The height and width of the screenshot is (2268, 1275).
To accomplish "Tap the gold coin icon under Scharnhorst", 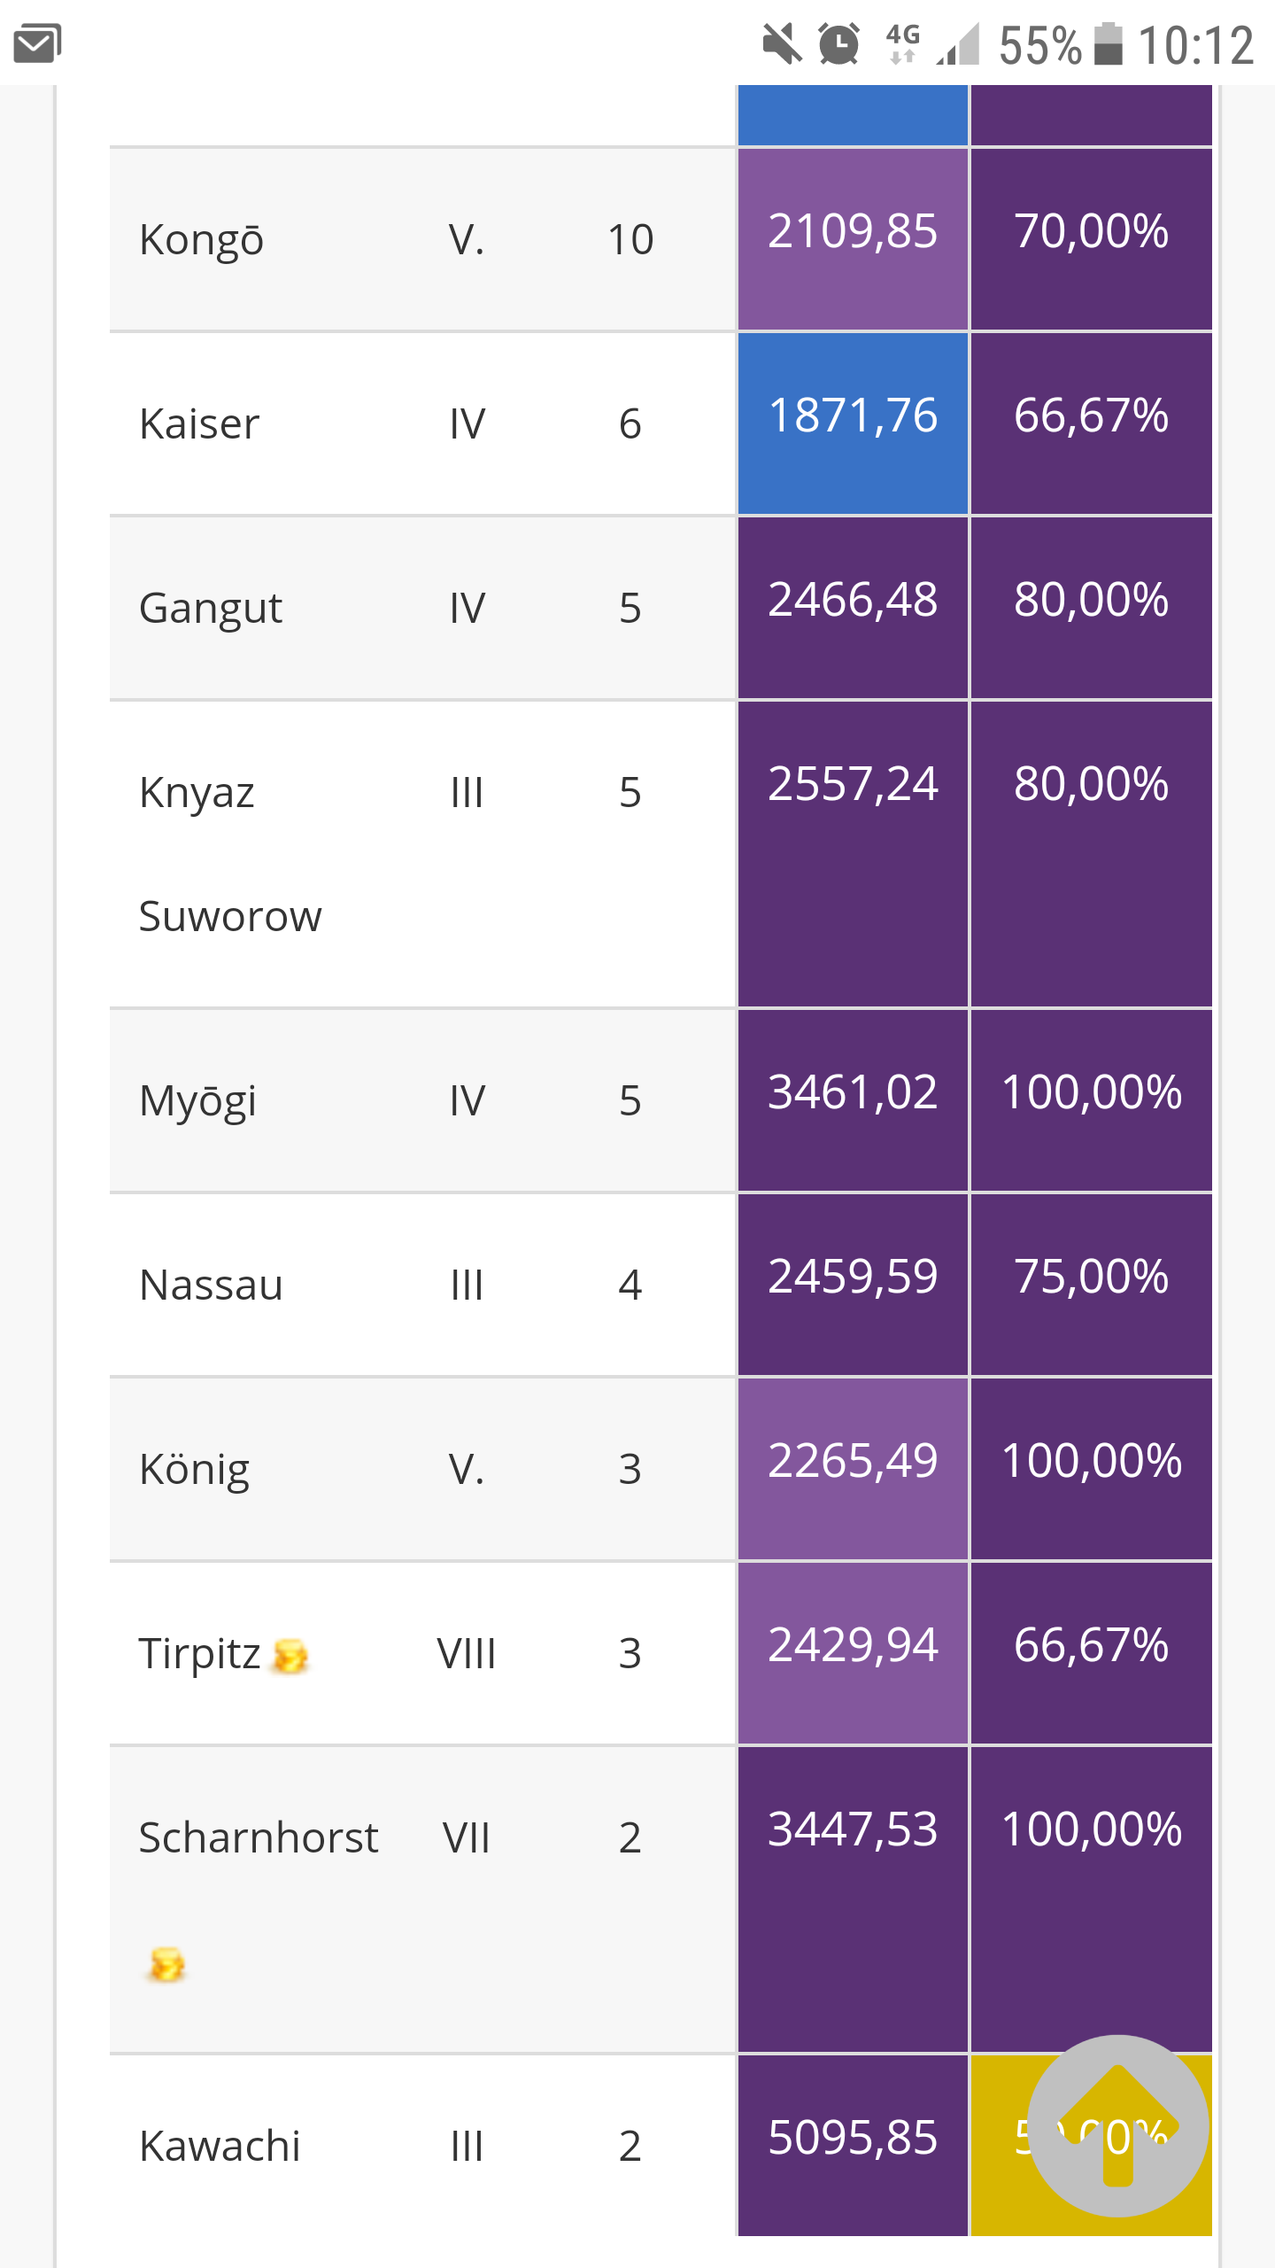I will coord(166,1964).
